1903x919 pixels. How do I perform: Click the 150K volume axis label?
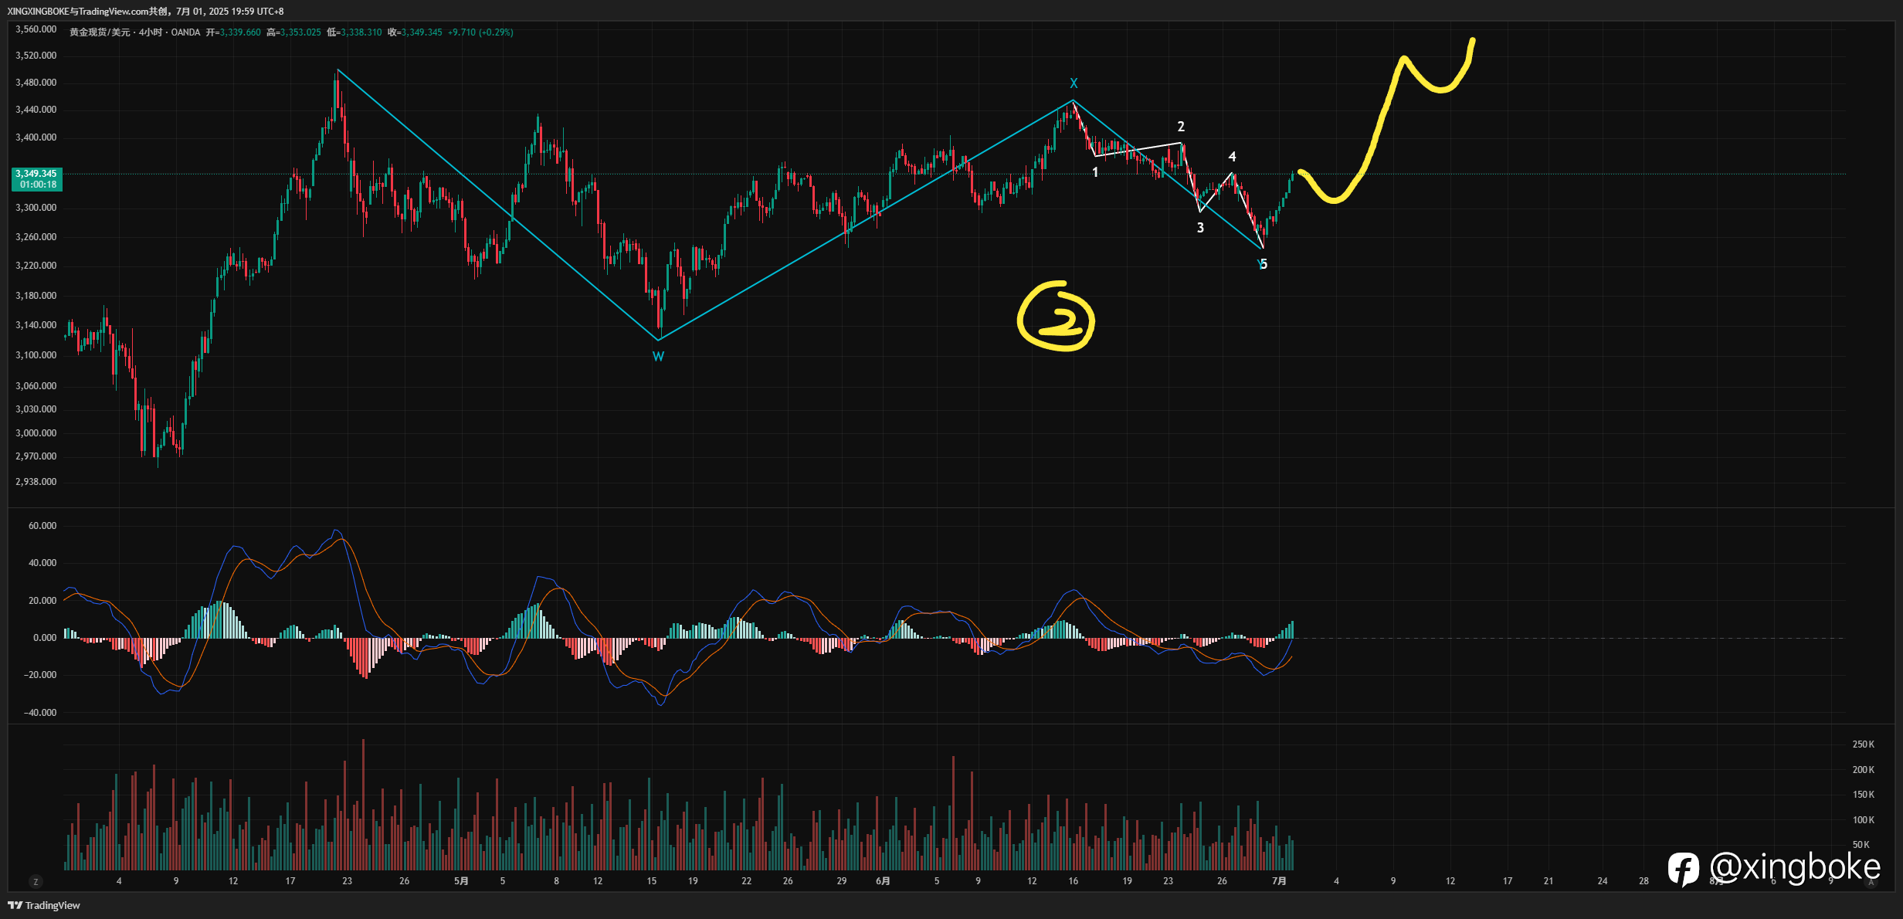(1863, 795)
